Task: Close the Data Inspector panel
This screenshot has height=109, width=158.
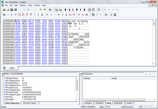Action: pos(2,73)
